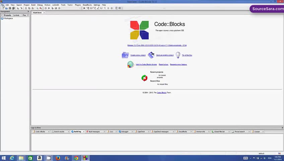
Task: Switch to the CppCheck messages log tab
Action: click(161, 131)
